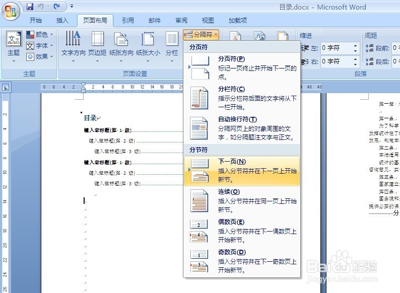This screenshot has width=400, height=293.
Task: Select the 页面布局 tab
Action: (x=95, y=21)
